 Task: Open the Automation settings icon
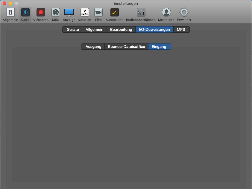(x=115, y=12)
